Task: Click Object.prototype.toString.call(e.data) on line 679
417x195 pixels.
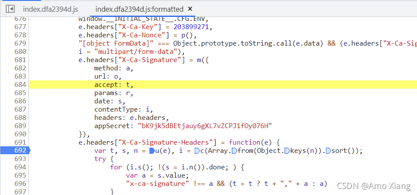Action: (x=248, y=43)
